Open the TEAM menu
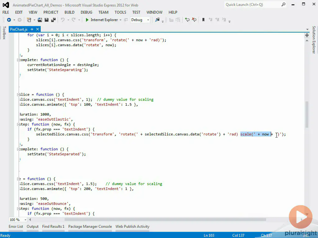 [103, 12]
